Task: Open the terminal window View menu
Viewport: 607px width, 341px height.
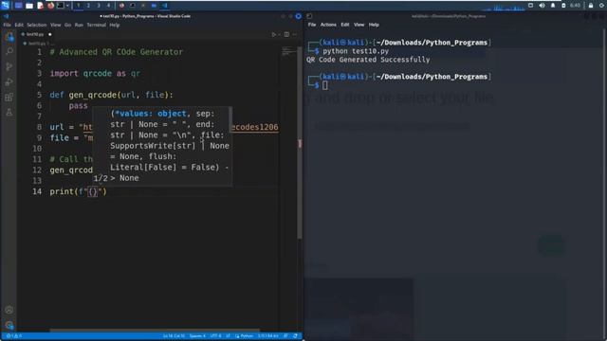Action: (x=359, y=25)
